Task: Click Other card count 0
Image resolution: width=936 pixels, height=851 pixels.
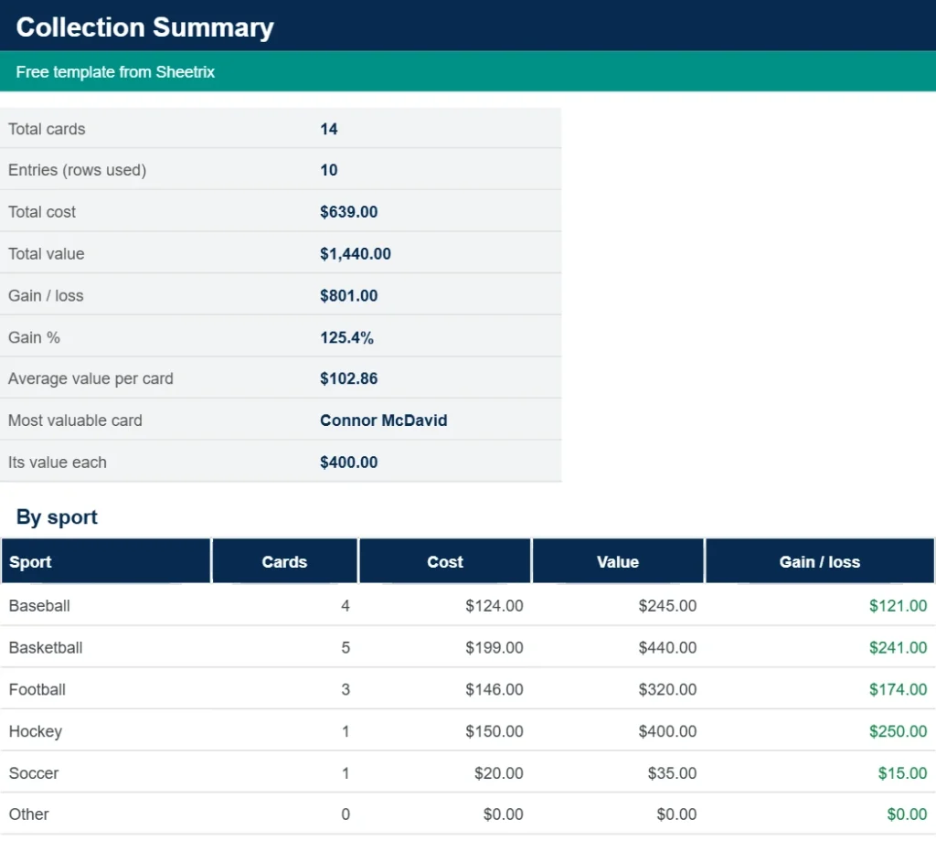Action: point(345,814)
